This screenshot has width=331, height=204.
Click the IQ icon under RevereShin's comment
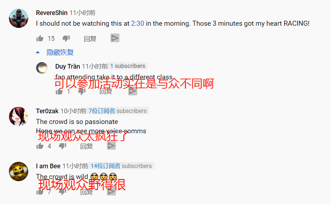[x=115, y=38]
